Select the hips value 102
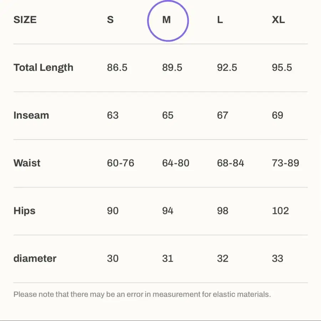Image resolution: width=321 pixels, height=321 pixels. pos(280,211)
